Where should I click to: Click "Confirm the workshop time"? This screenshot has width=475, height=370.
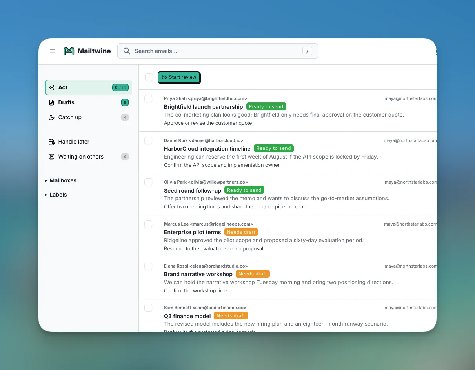[196, 291]
